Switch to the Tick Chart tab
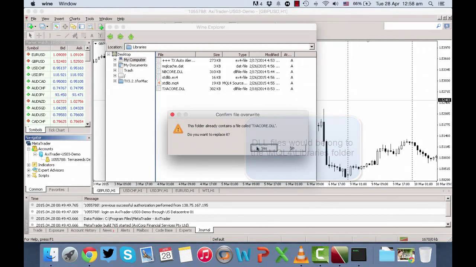 [57, 130]
